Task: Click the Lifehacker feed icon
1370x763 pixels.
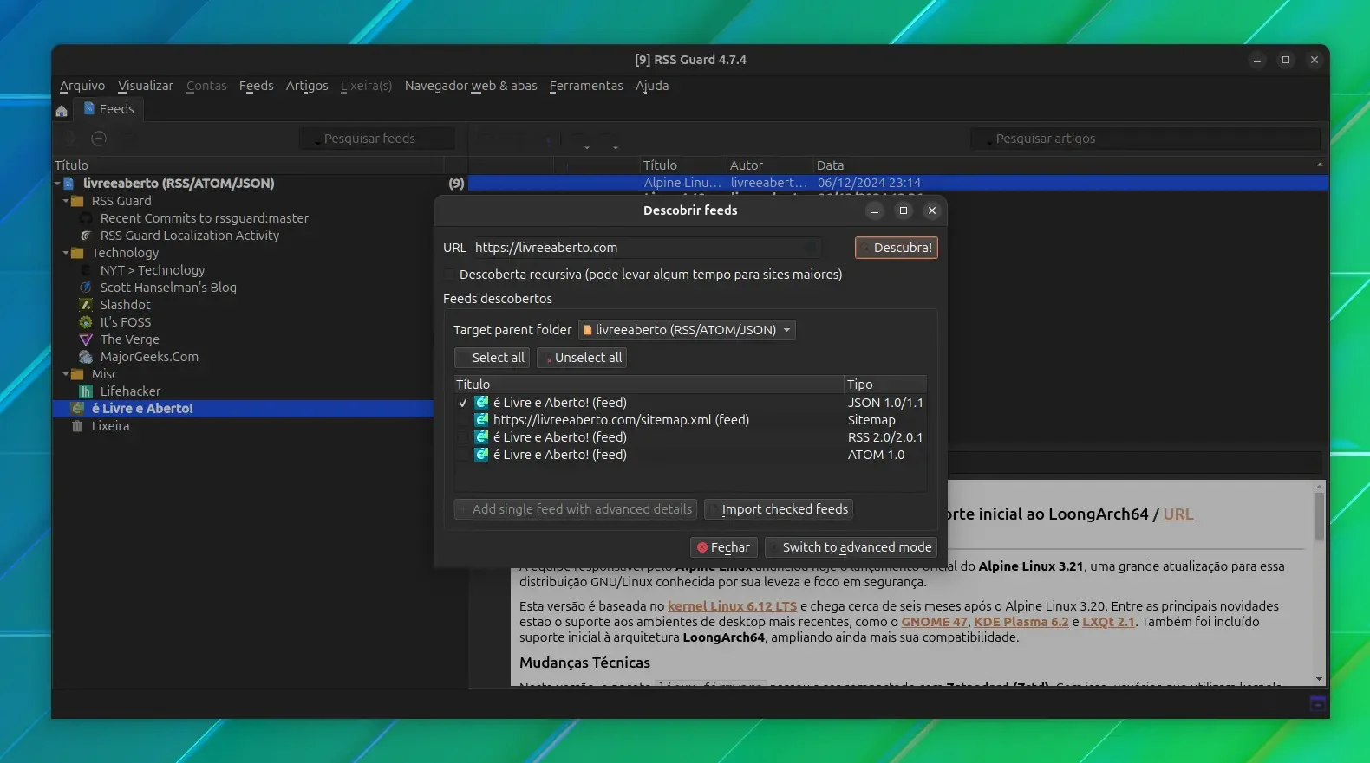Action: 86,391
